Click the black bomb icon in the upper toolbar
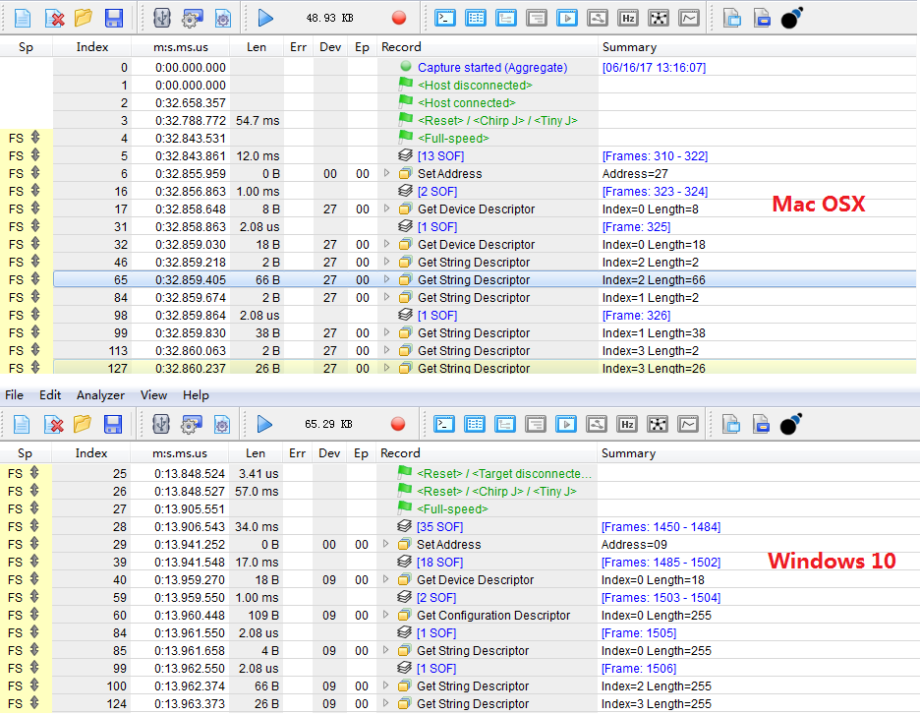The height and width of the screenshot is (715, 920). (791, 18)
